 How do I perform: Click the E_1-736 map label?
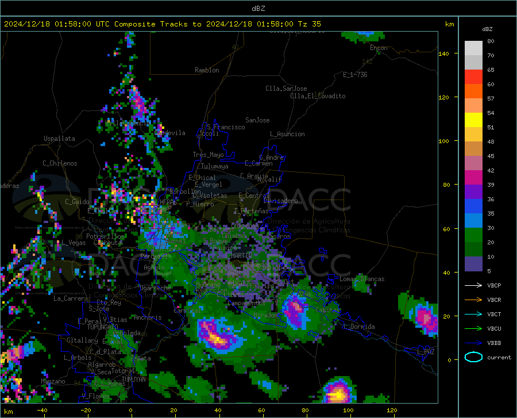point(355,75)
